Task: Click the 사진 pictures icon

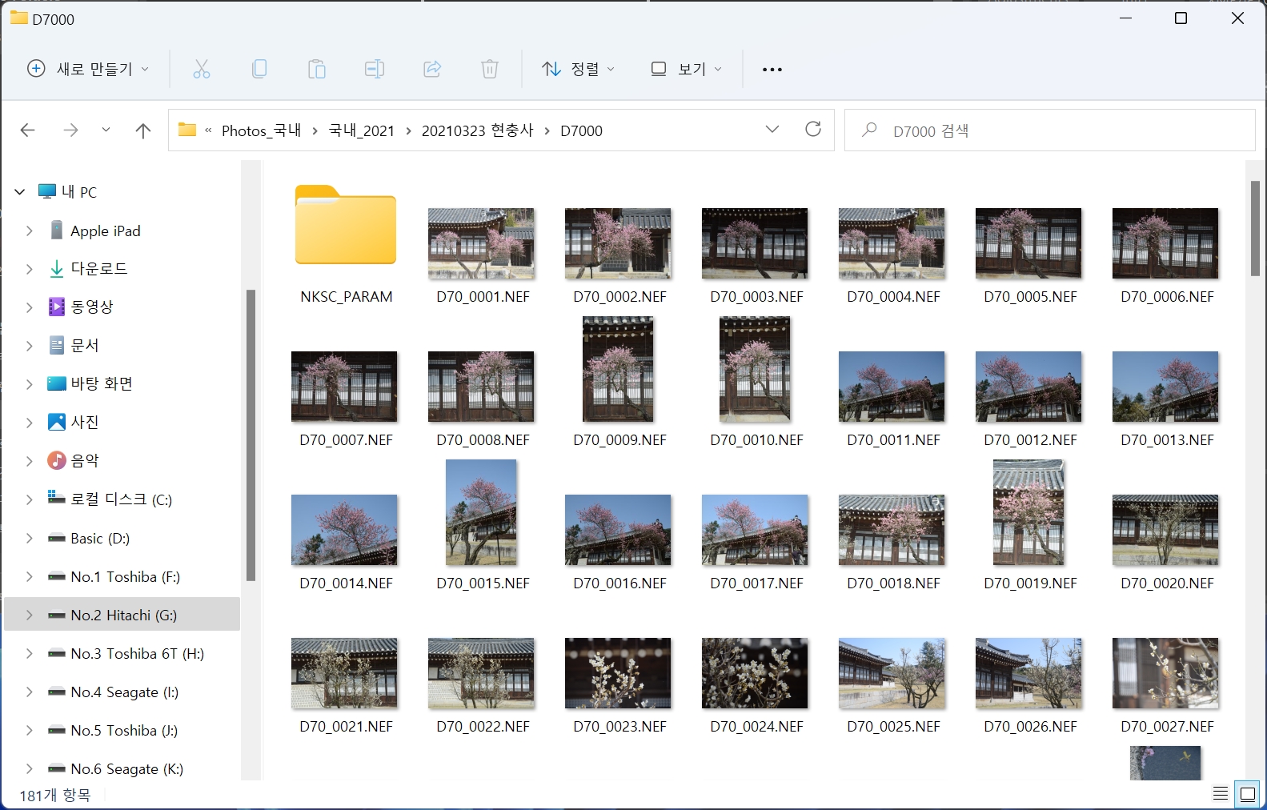Action: 56,422
